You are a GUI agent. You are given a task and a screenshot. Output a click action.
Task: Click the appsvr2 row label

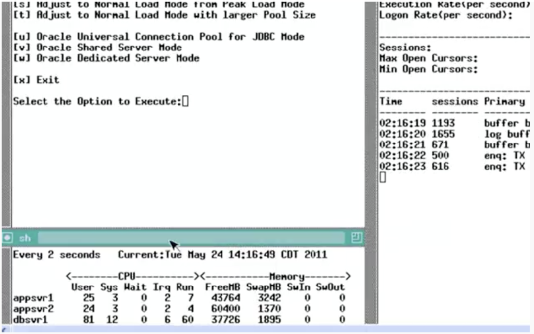34,309
